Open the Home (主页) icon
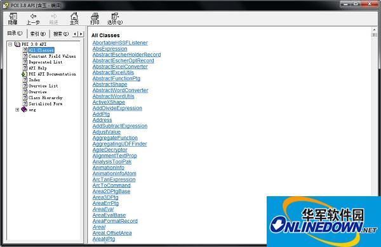The image size is (381, 247). coord(74,16)
